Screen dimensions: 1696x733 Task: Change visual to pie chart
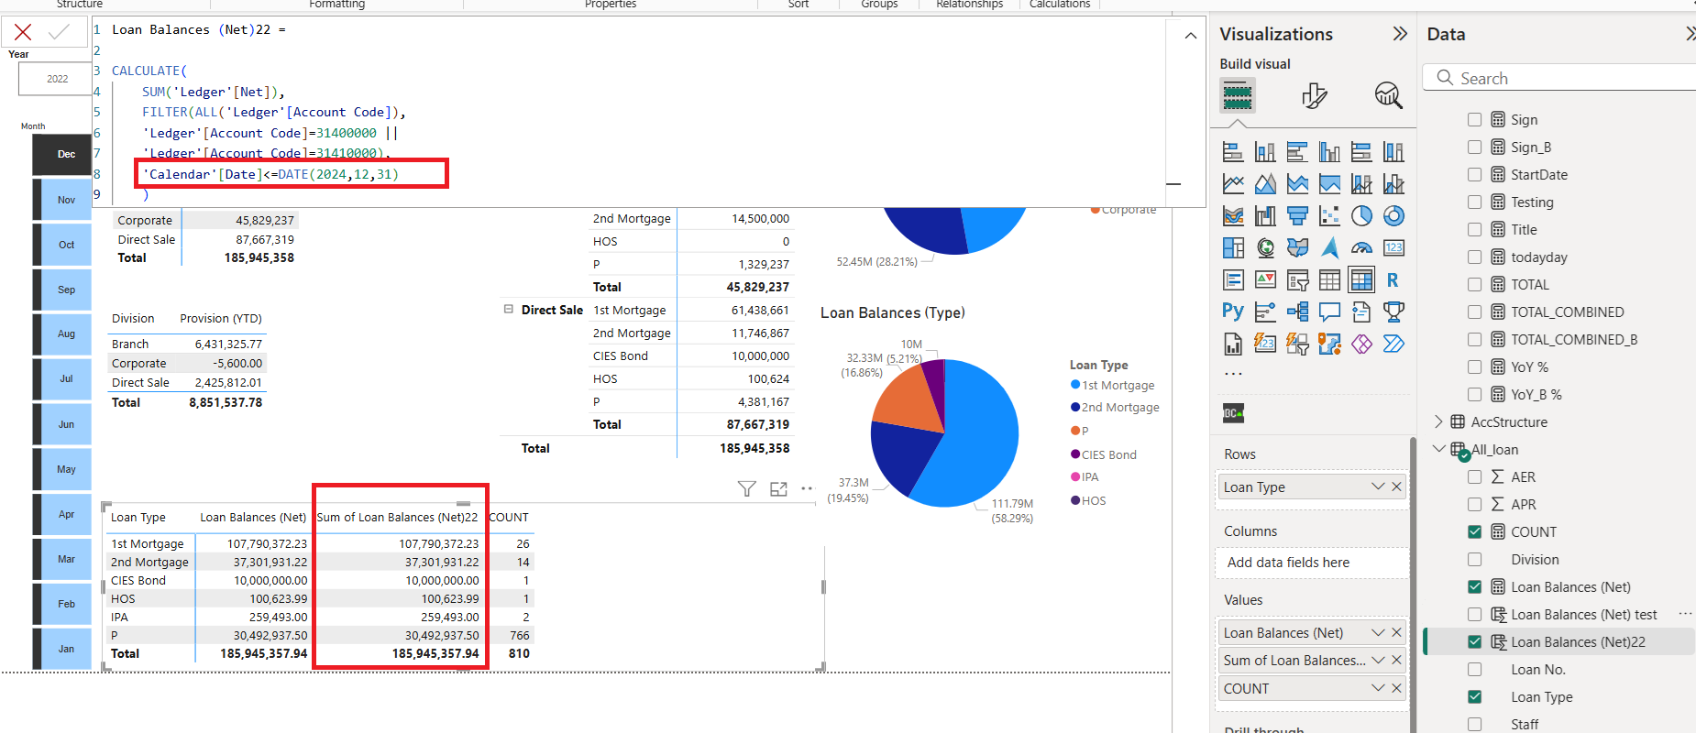pyautogui.click(x=1361, y=216)
